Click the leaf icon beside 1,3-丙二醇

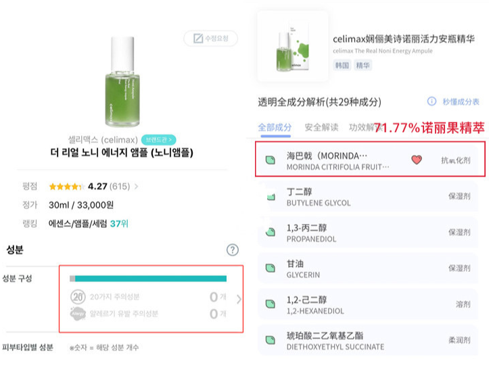pos(271,232)
